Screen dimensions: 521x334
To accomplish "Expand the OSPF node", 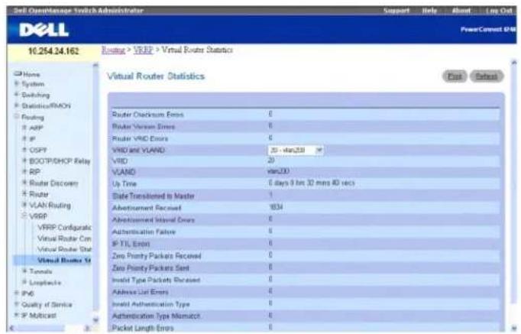I will point(24,150).
